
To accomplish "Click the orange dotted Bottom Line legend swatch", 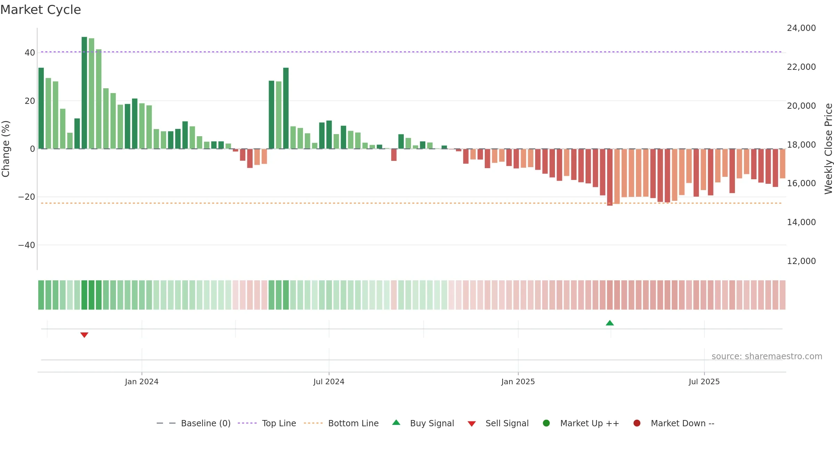I will tap(313, 423).
